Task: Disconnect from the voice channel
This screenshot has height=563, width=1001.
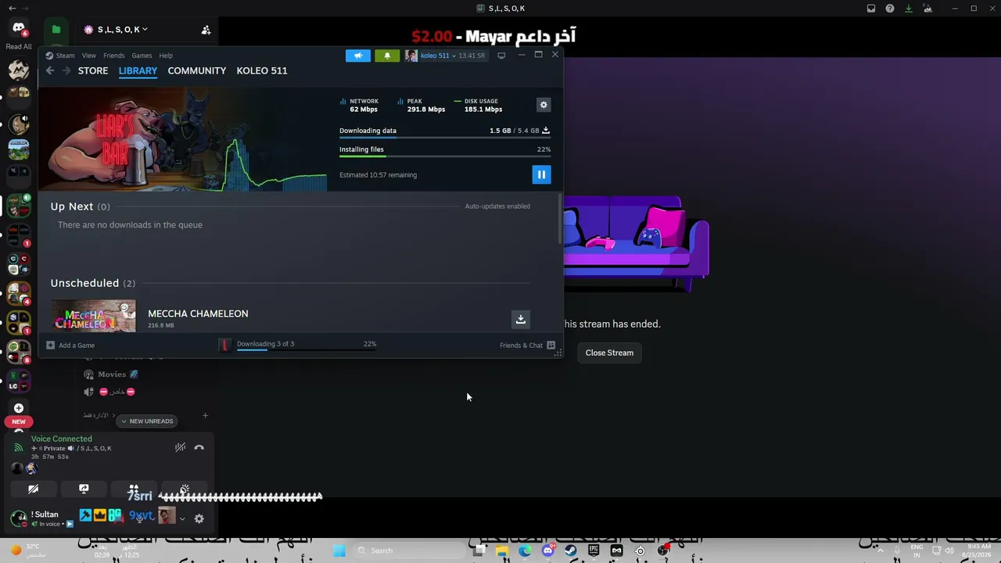Action: (199, 447)
